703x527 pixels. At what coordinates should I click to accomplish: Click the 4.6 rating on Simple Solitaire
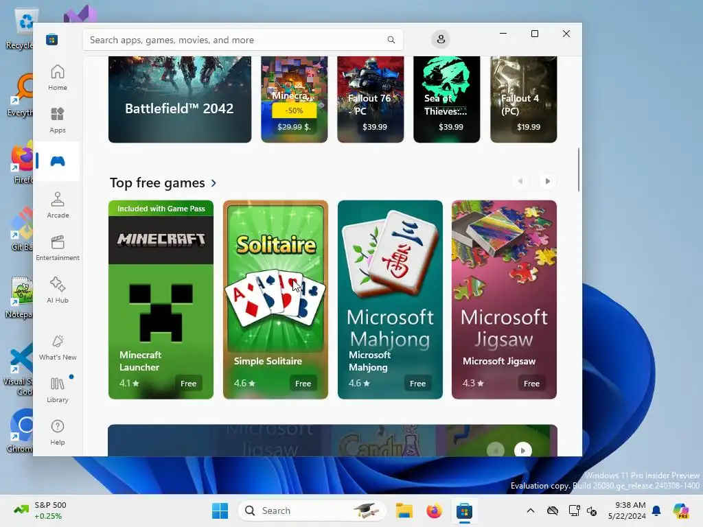244,383
